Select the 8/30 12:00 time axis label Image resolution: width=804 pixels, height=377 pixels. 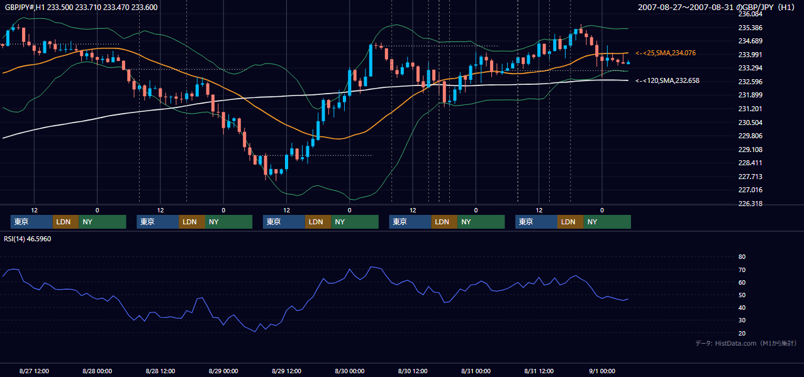(x=413, y=371)
